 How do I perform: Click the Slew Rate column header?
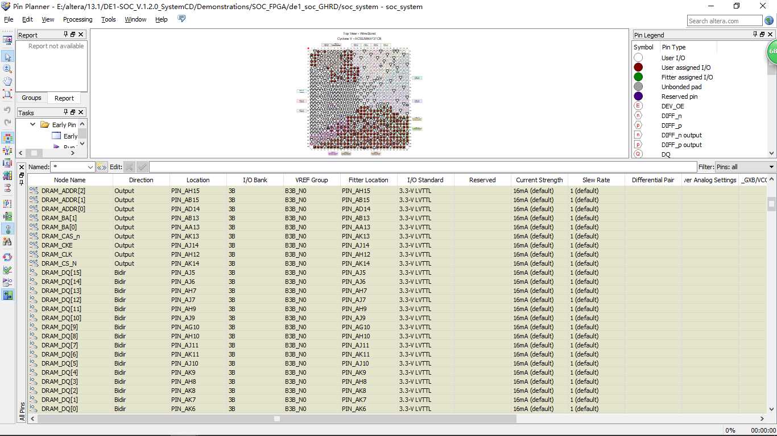596,180
